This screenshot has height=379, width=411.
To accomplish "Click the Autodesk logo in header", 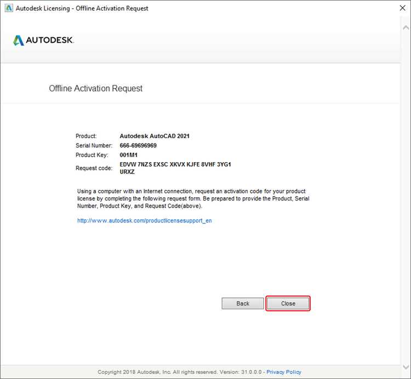I will tap(43, 41).
